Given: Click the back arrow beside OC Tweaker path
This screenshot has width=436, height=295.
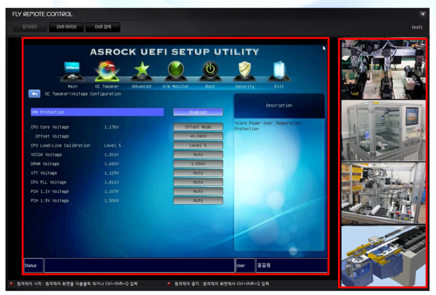Looking at the screenshot, I should (x=35, y=94).
